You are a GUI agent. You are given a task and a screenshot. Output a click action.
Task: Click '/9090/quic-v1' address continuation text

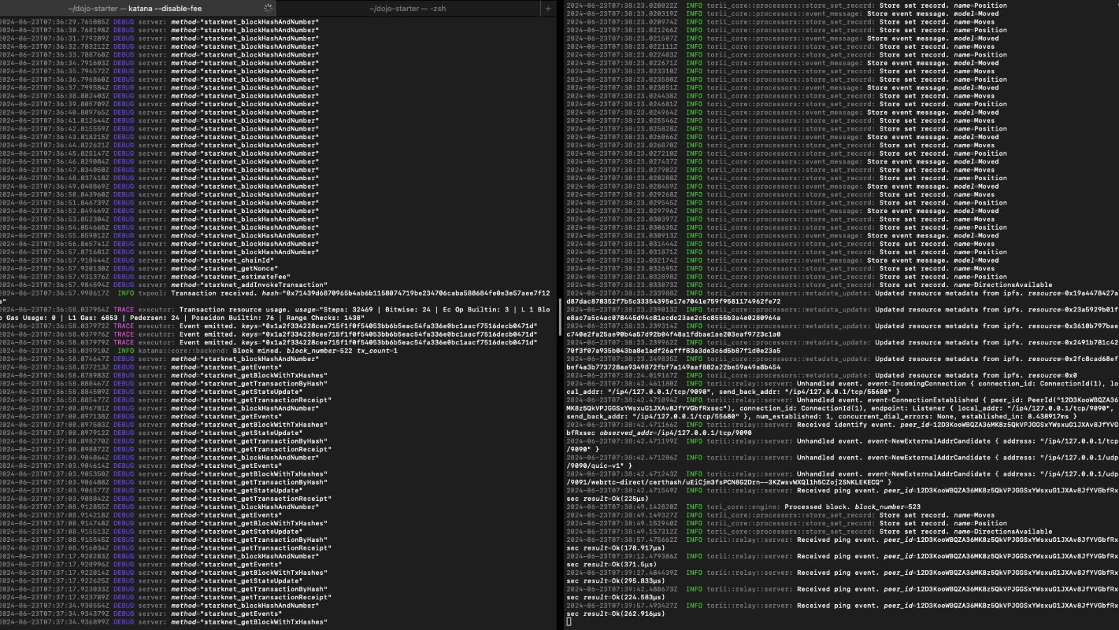point(599,466)
